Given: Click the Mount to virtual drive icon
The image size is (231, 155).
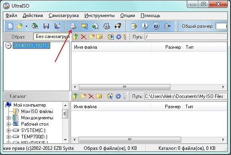Looking at the screenshot, I should (107, 26).
